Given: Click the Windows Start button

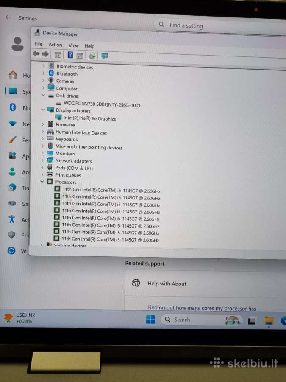Looking at the screenshot, I should [150, 319].
